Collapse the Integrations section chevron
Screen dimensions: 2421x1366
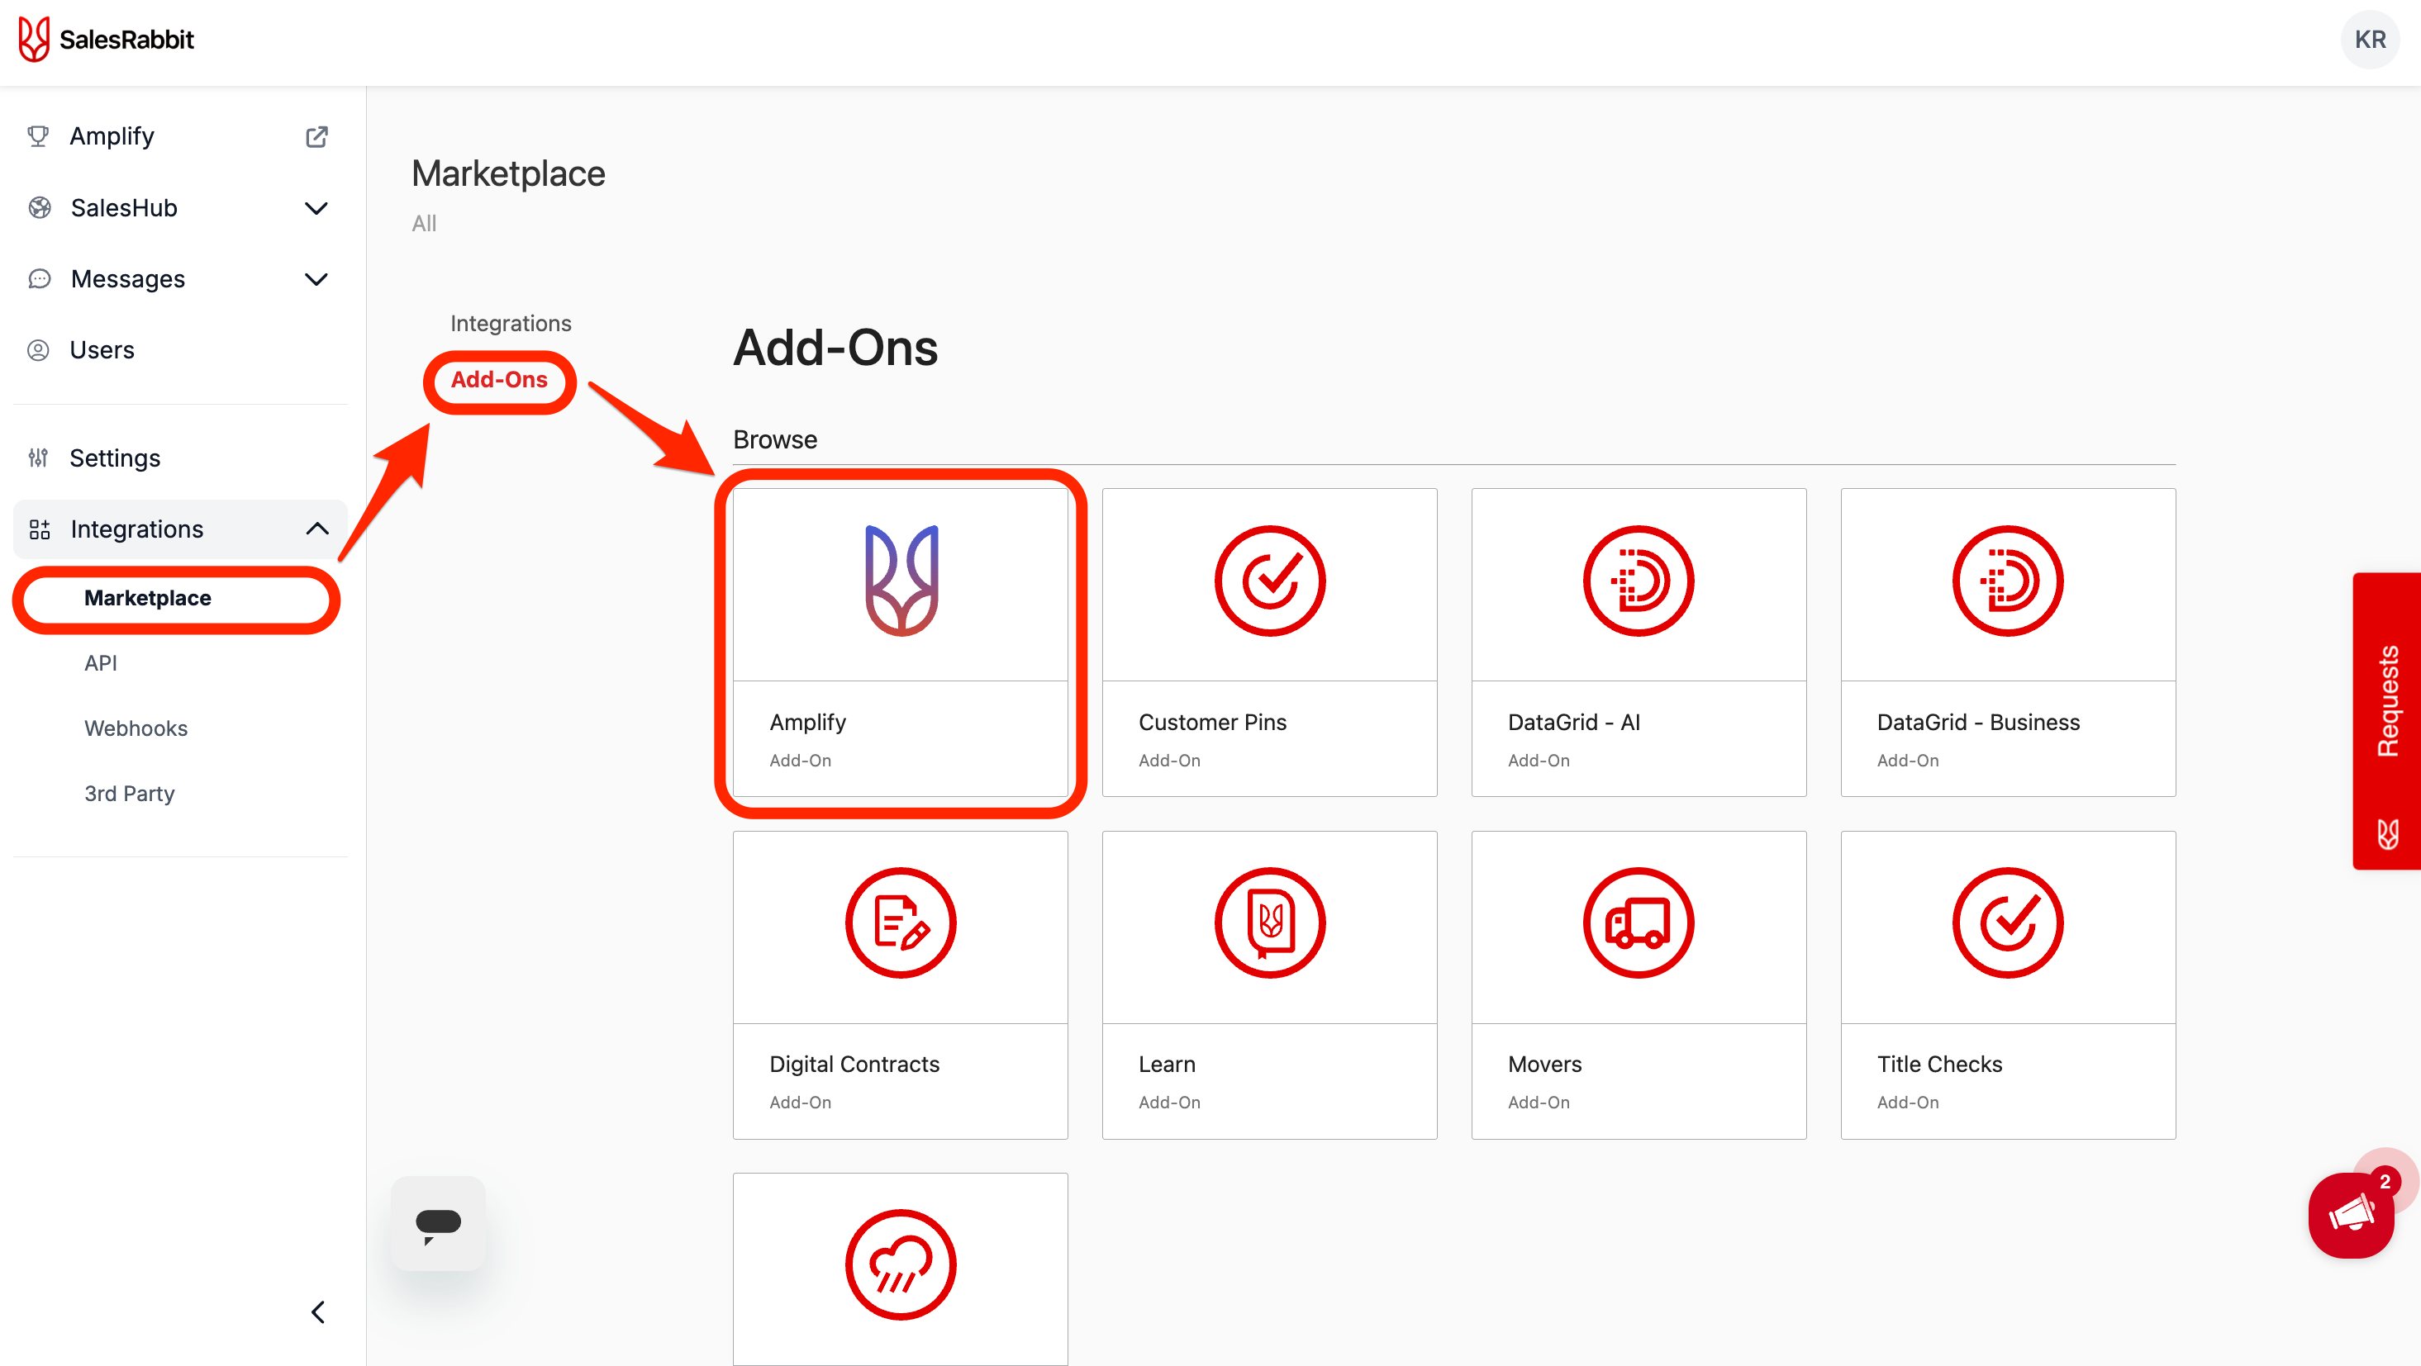coord(316,529)
